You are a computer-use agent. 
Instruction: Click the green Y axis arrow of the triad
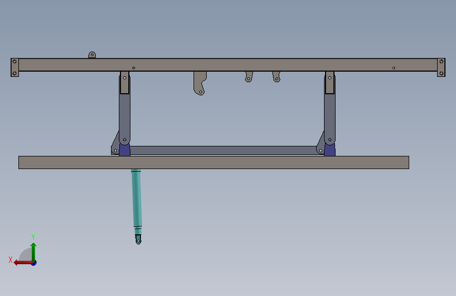34,251
